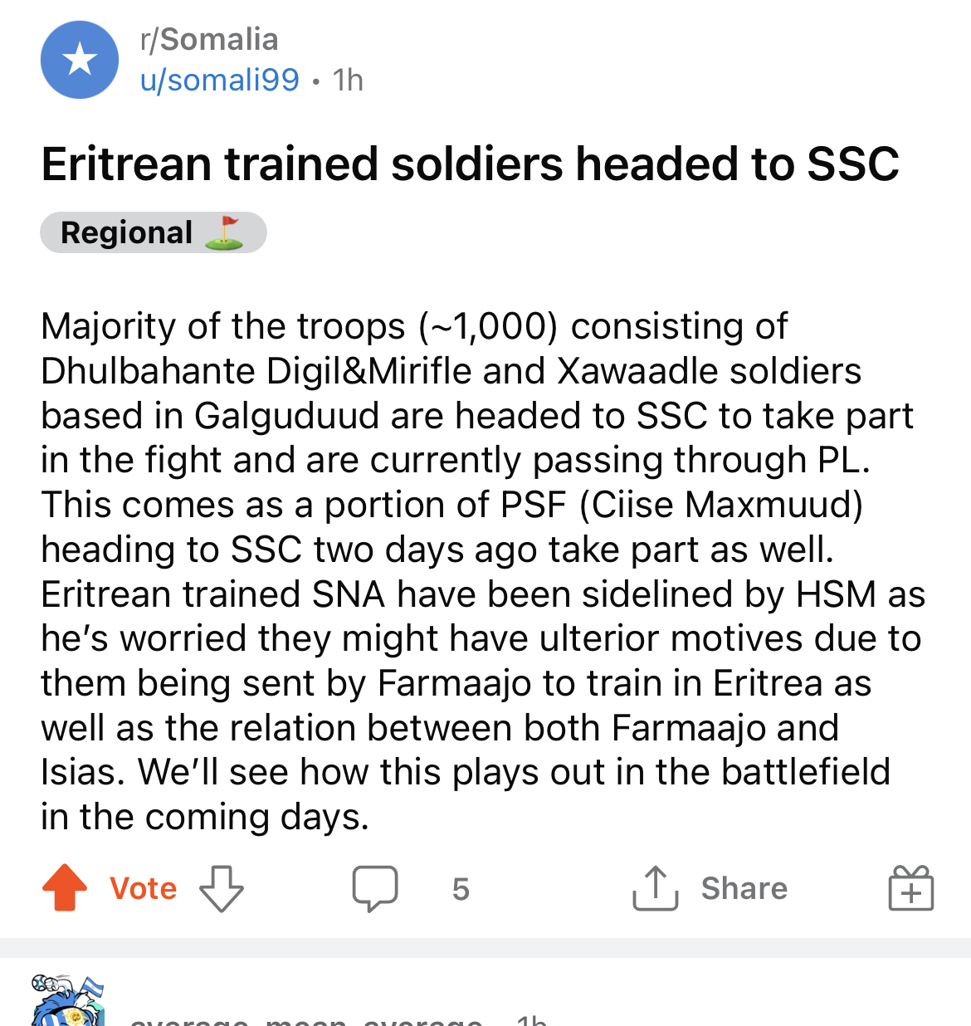Viewport: 971px width, 1026px height.
Task: View the u/somali99 profile
Action: pos(219,80)
